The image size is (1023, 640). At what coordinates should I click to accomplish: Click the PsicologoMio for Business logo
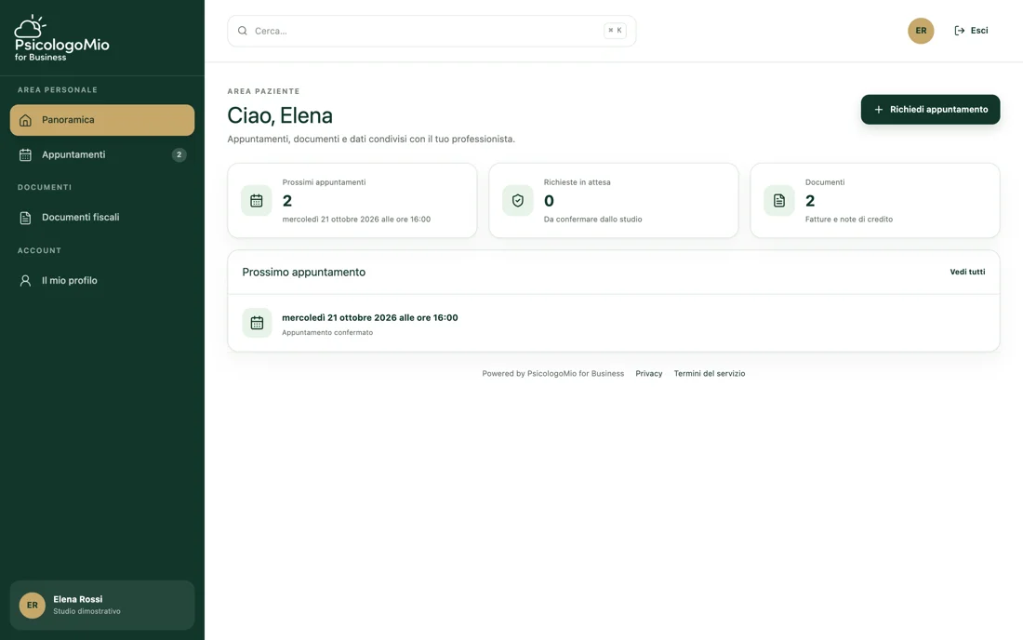(x=62, y=38)
